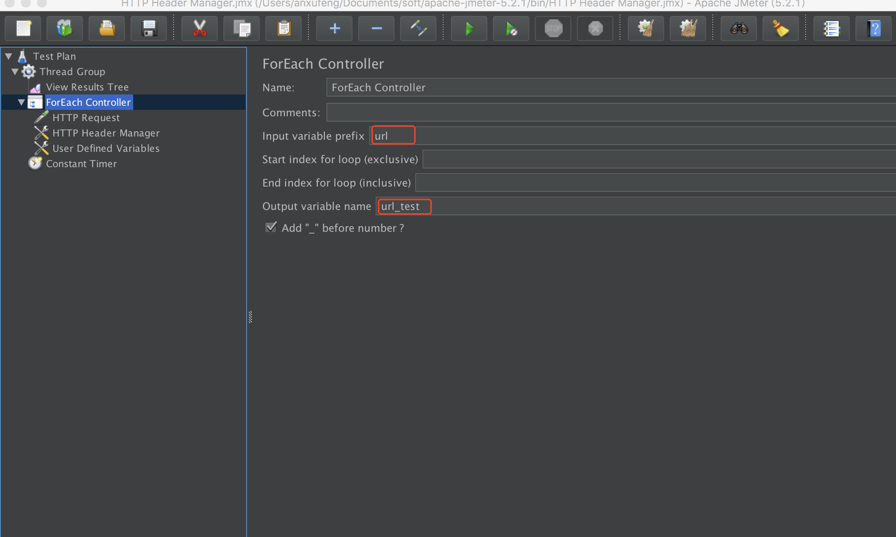Screen dimensions: 896x537
Task: Collapse the Test Plan tree node
Action: [x=8, y=57]
